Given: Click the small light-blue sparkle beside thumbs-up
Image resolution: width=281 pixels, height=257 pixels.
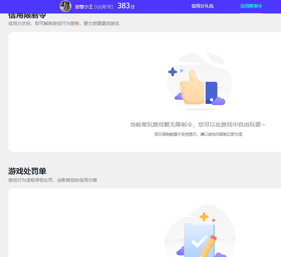Looking at the screenshot, I should click(x=182, y=71).
